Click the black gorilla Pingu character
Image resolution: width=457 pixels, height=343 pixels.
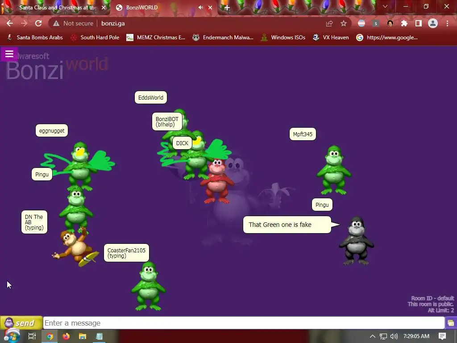coord(356,241)
